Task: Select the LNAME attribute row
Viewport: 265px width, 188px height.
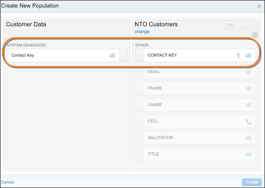Action: (x=195, y=105)
